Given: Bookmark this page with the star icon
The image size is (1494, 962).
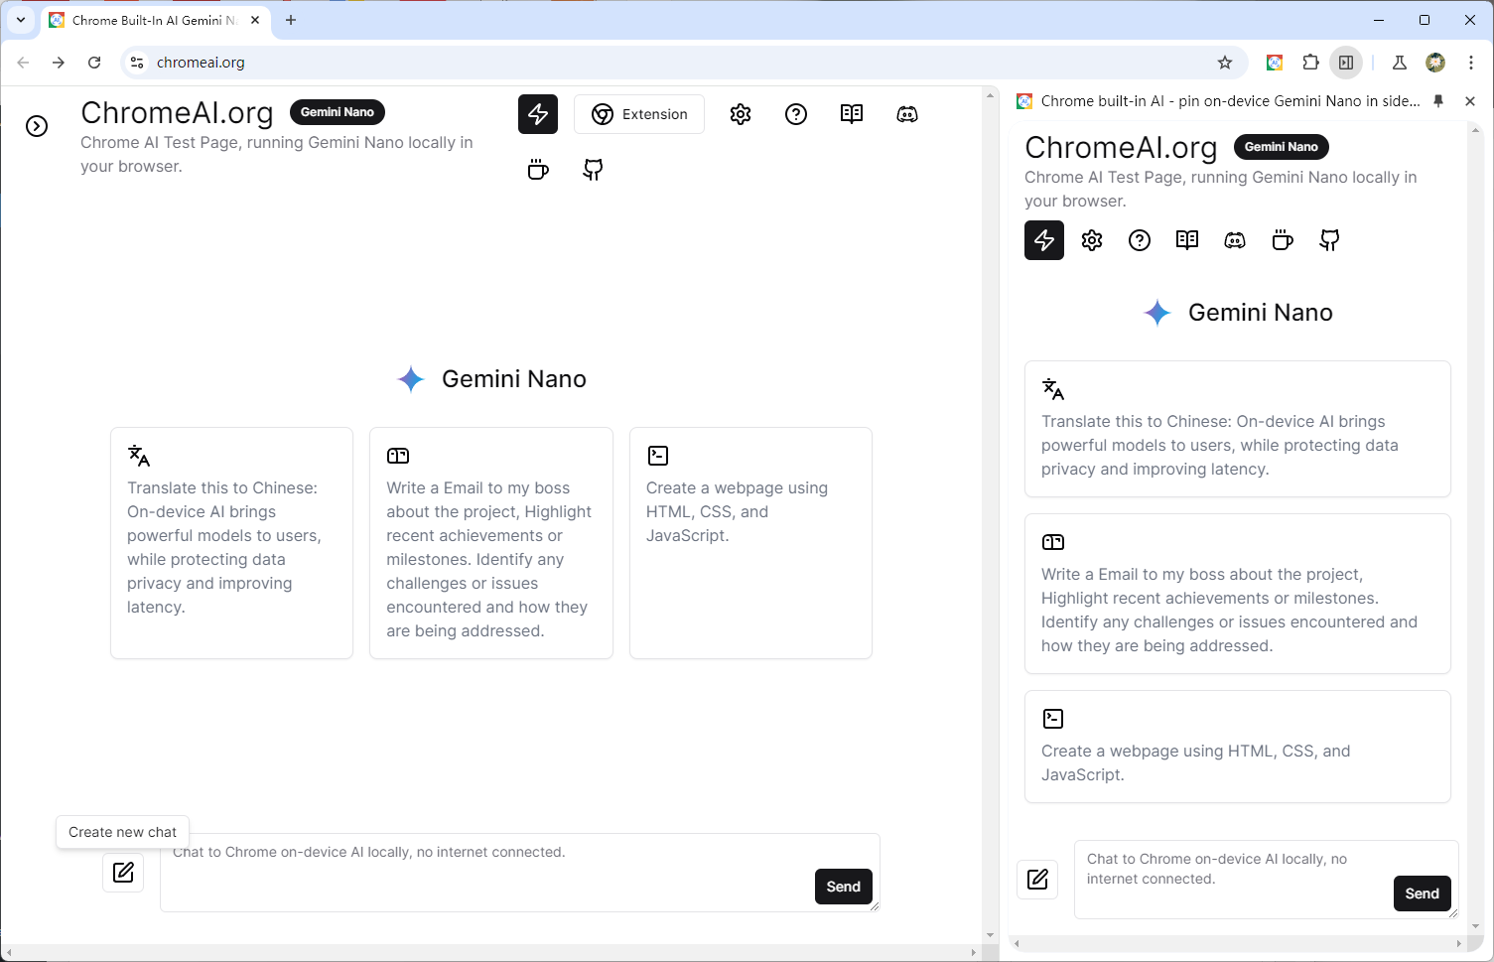Looking at the screenshot, I should 1225,63.
